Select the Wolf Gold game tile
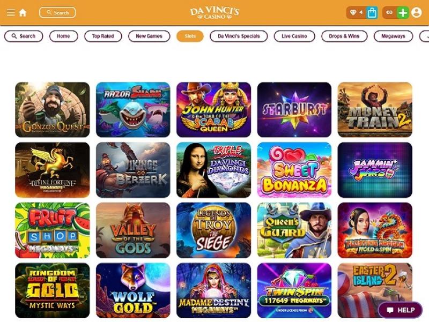This screenshot has width=429, height=322. click(133, 290)
